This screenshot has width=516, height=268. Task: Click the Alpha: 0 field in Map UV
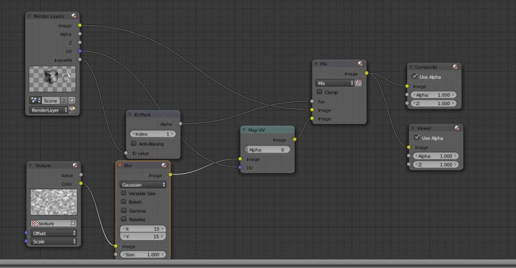pyautogui.click(x=267, y=150)
